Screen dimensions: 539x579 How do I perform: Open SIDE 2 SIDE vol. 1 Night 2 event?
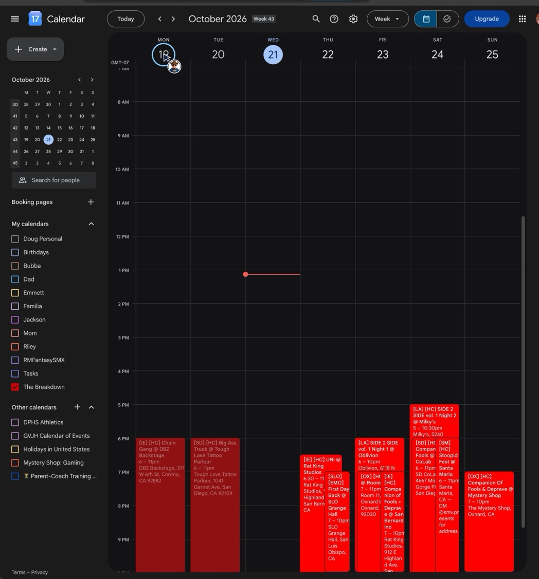(434, 421)
